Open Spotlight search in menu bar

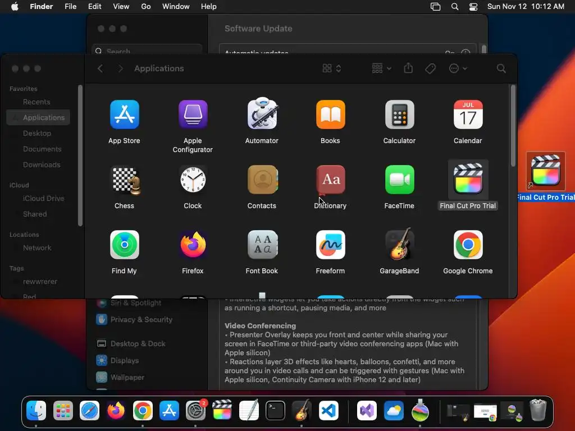[x=455, y=7]
